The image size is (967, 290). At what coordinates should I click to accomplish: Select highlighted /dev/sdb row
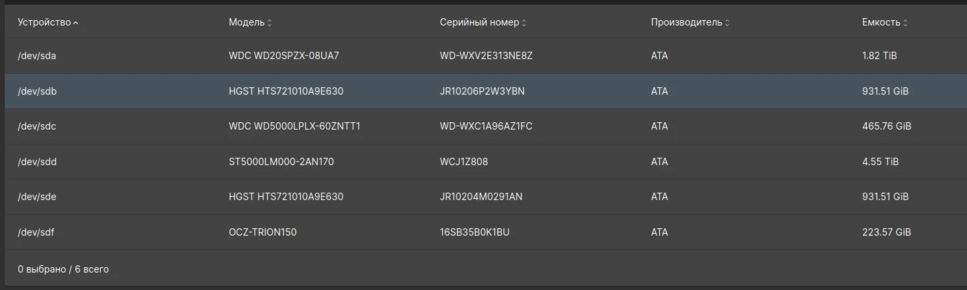coord(486,91)
